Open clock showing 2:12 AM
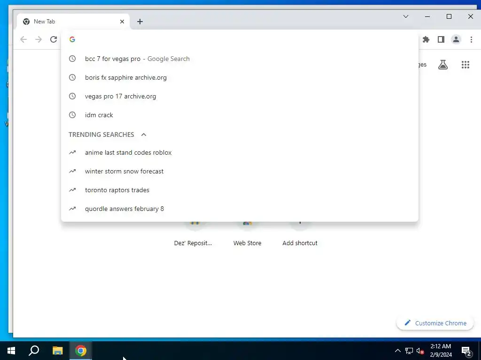Screen dimensions: 481x360 [x=441, y=351]
